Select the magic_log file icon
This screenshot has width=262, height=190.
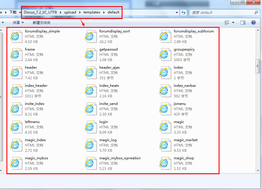tap(91, 145)
